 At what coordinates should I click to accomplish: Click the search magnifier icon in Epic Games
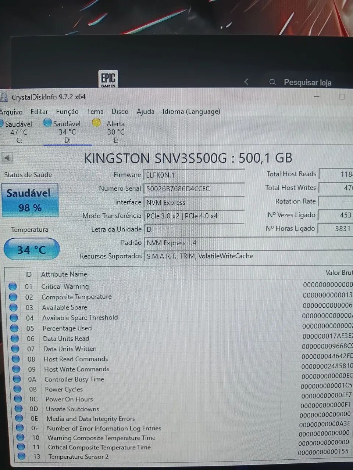point(272,82)
